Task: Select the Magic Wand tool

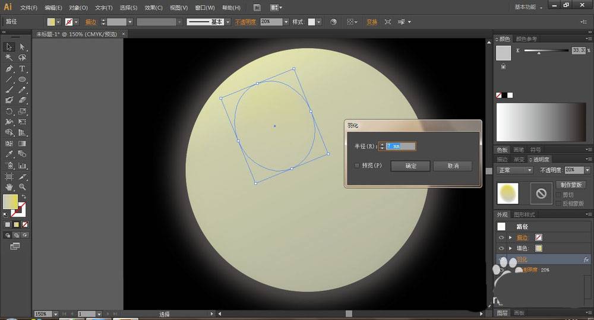Action: (x=9, y=58)
